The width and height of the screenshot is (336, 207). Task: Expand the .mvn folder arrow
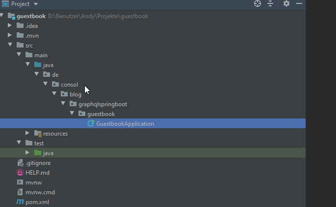pos(10,35)
